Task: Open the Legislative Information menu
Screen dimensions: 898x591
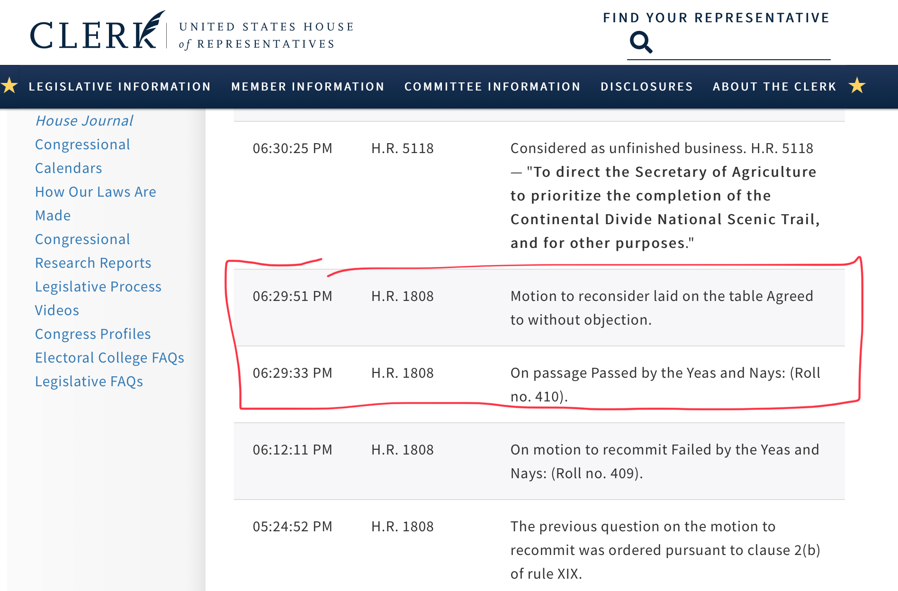Action: coord(119,87)
